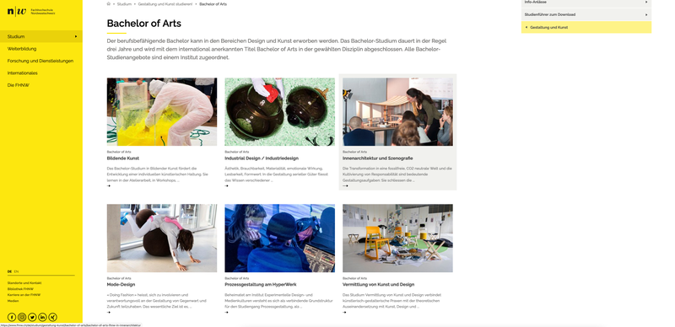This screenshot has height=327, width=675.
Task: Click the Gestaltung und Kunst studieren breadcrumb
Action: (x=165, y=4)
